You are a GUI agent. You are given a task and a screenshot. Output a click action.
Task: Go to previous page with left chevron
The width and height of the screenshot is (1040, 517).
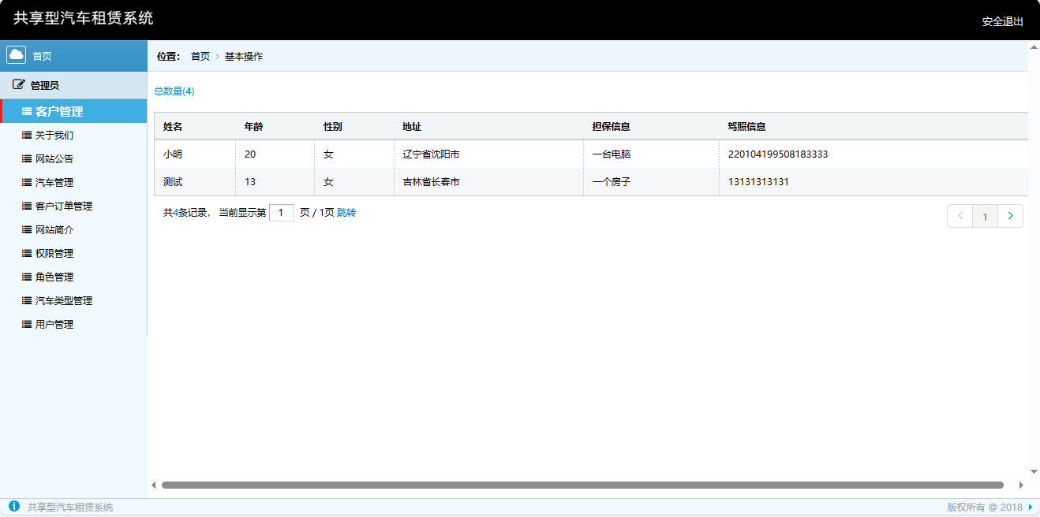(x=960, y=216)
